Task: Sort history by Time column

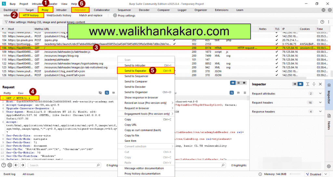Action: pos(320,29)
